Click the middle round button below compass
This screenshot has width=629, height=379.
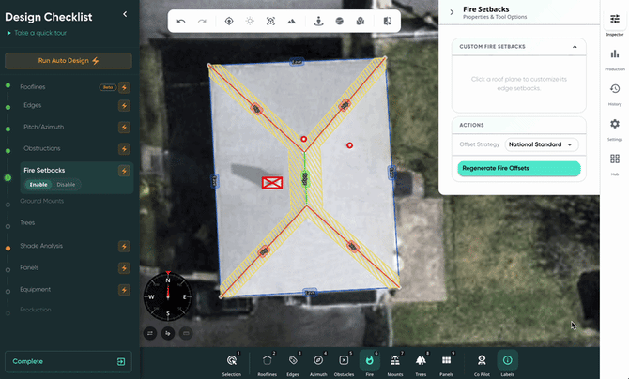coord(168,333)
